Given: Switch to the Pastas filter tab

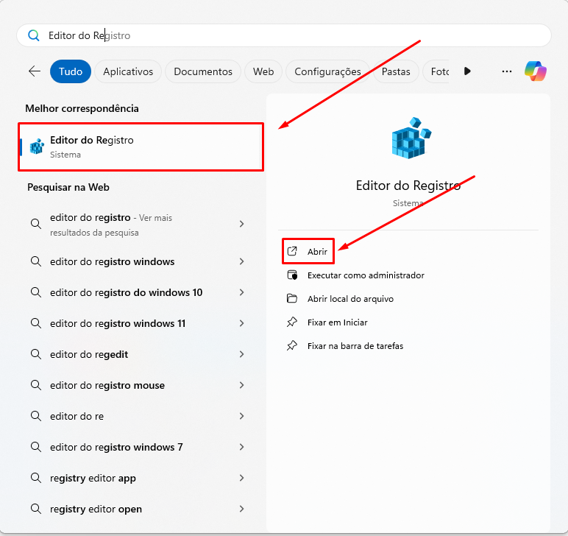Looking at the screenshot, I should [x=396, y=71].
